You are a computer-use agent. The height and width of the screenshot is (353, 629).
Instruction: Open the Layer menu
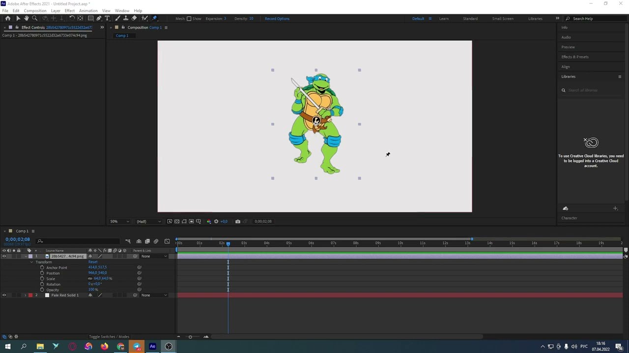tap(56, 11)
